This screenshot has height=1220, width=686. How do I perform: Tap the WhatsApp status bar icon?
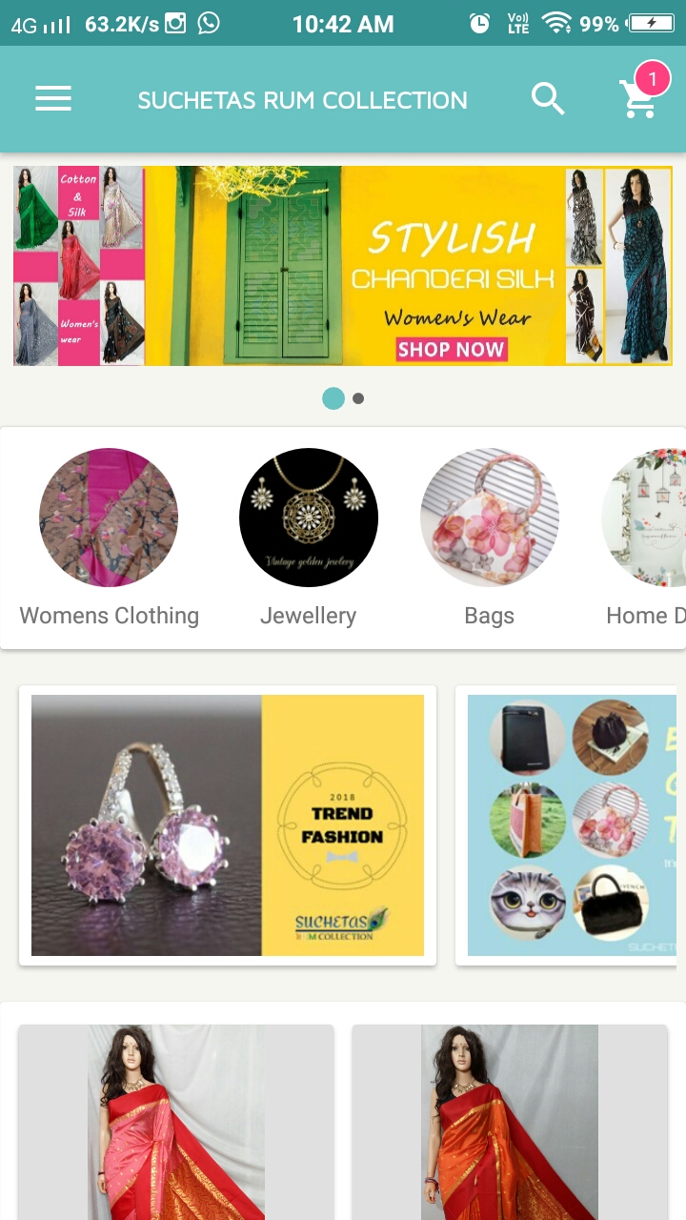point(209,23)
